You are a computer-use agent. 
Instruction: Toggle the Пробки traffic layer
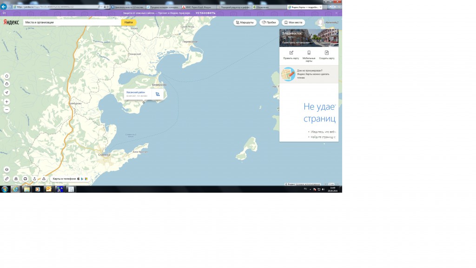click(x=269, y=22)
